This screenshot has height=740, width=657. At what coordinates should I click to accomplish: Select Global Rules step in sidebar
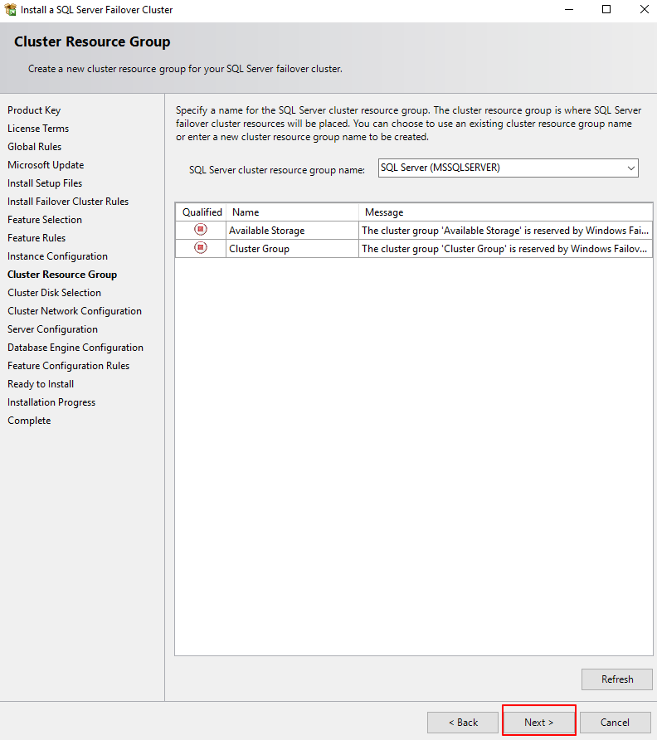pyautogui.click(x=35, y=147)
